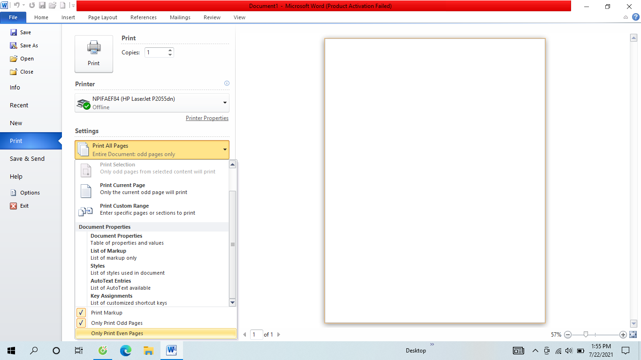Select Print Custom Range option
641x360 pixels.
[x=152, y=210]
